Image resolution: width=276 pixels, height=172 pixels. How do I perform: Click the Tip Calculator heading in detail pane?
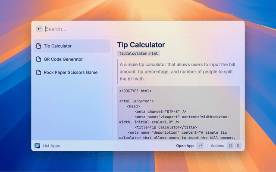[141, 44]
